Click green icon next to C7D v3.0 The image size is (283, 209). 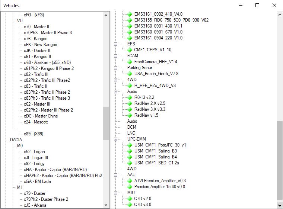coord(130,205)
